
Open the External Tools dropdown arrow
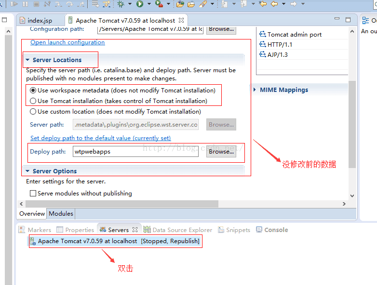[168, 4]
